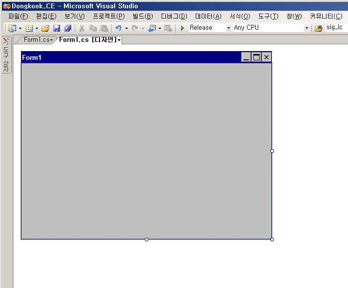Open the Release configuration dropdown

click(x=228, y=28)
